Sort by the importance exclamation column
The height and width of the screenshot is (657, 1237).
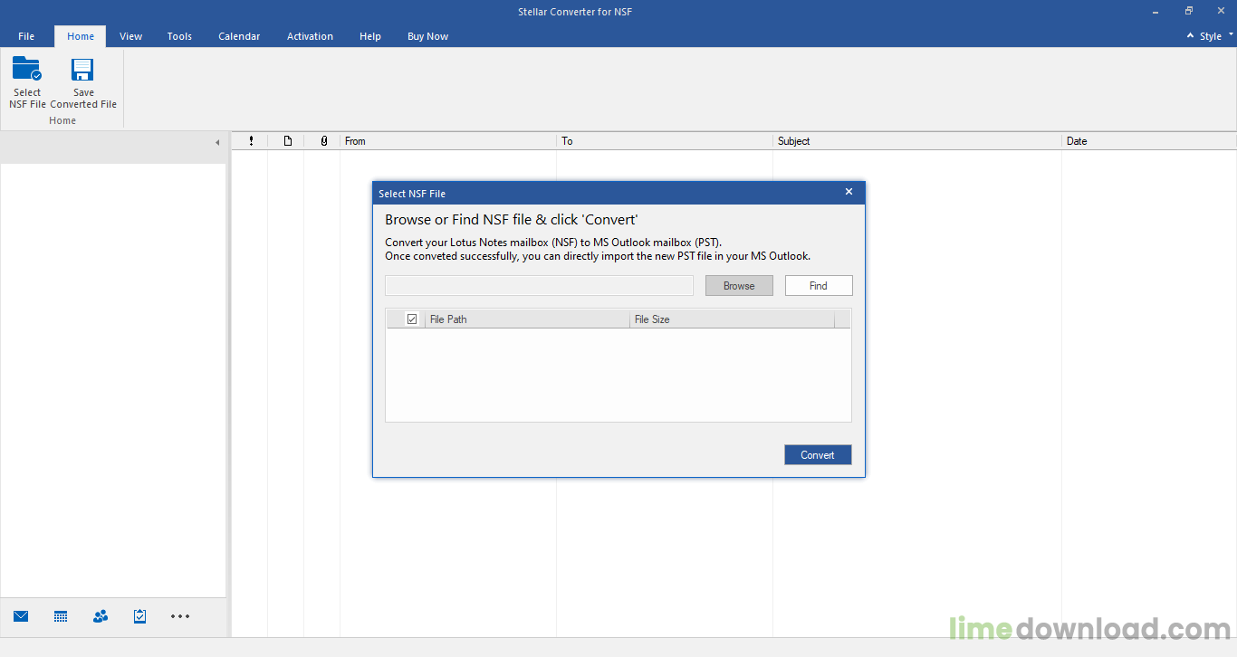click(x=251, y=141)
